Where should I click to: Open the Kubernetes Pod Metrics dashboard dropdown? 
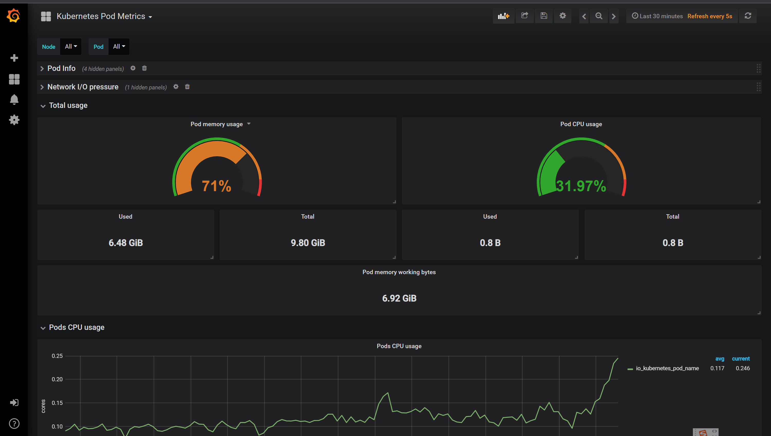coord(104,16)
